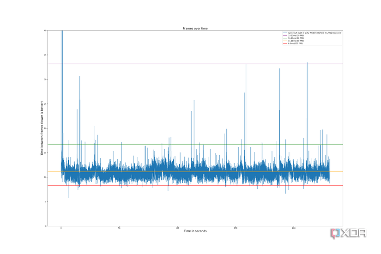
Task: Click the green 16.67ms legend swatch
Action: [x=285, y=38]
